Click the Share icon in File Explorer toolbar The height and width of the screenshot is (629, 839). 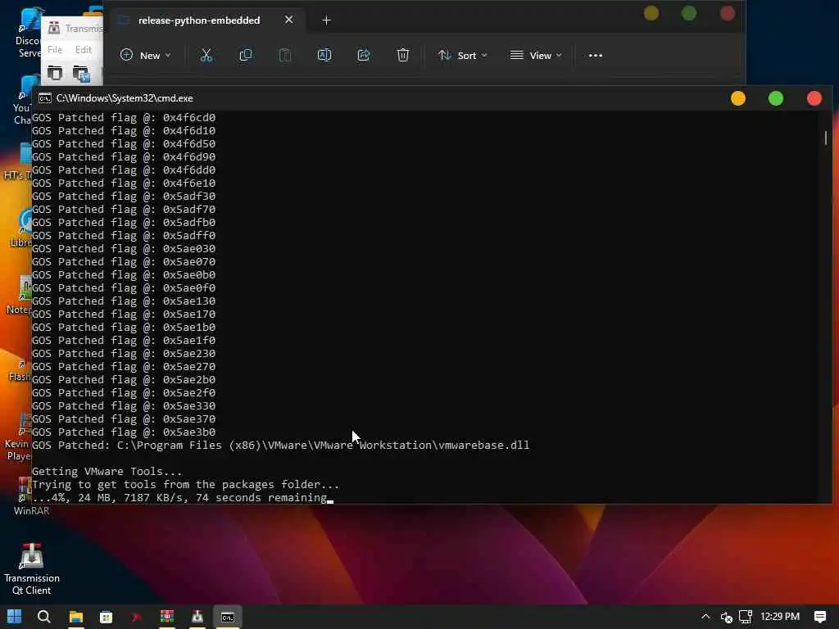pos(364,55)
